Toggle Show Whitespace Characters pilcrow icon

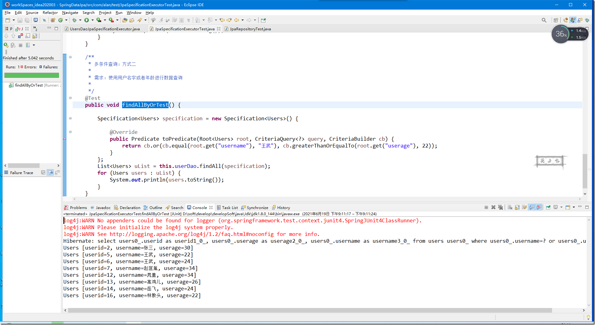(189, 20)
